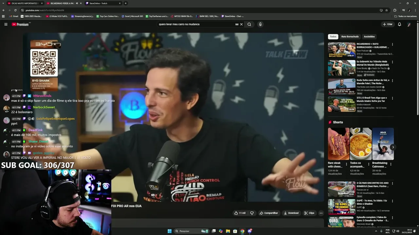Go to the YouTube Premium home logo
This screenshot has height=235, width=419.
(21, 24)
